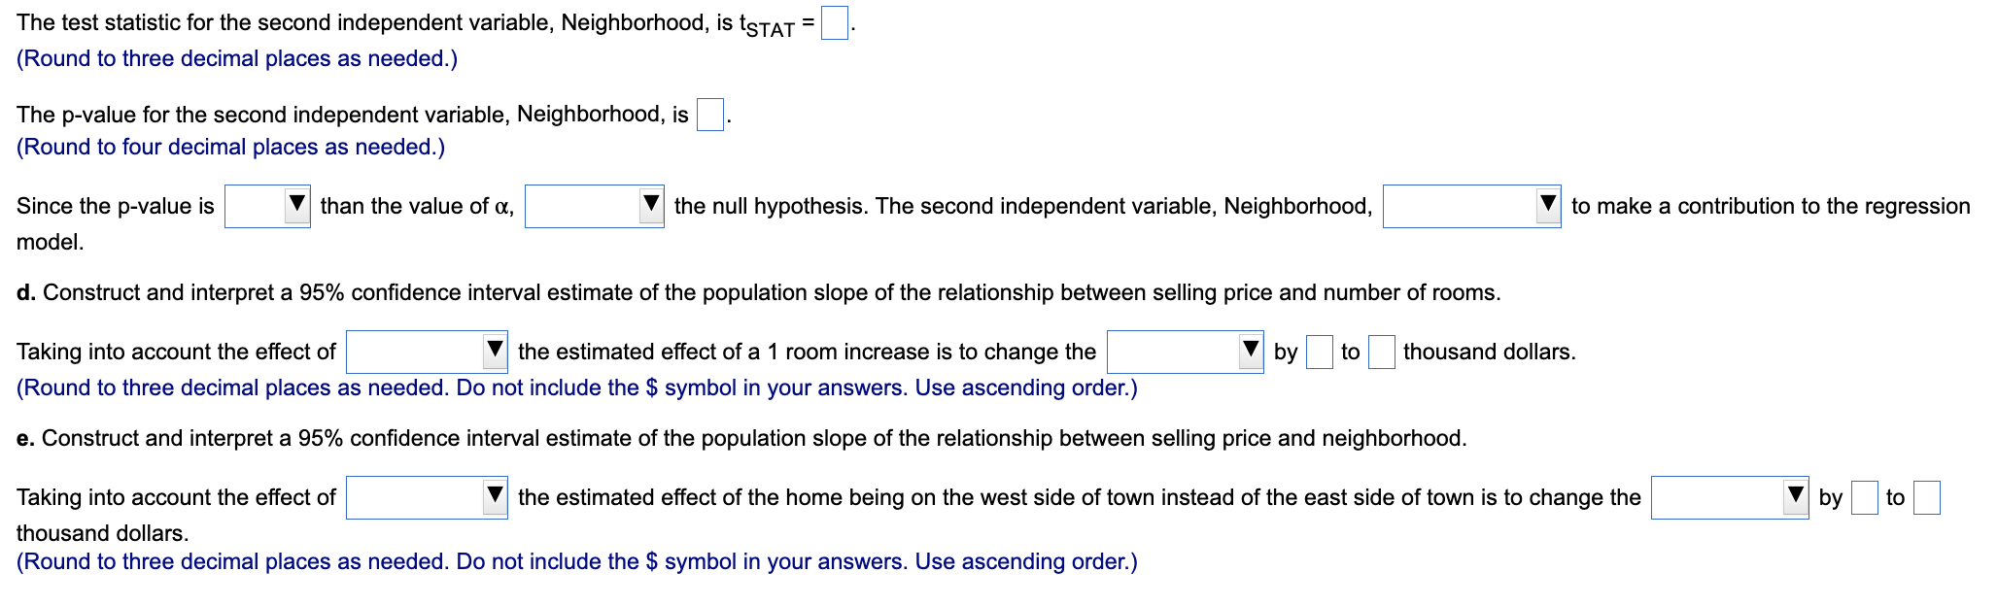The width and height of the screenshot is (1998, 606).
Task: Click the p-value answer box
Action: pyautogui.click(x=708, y=116)
